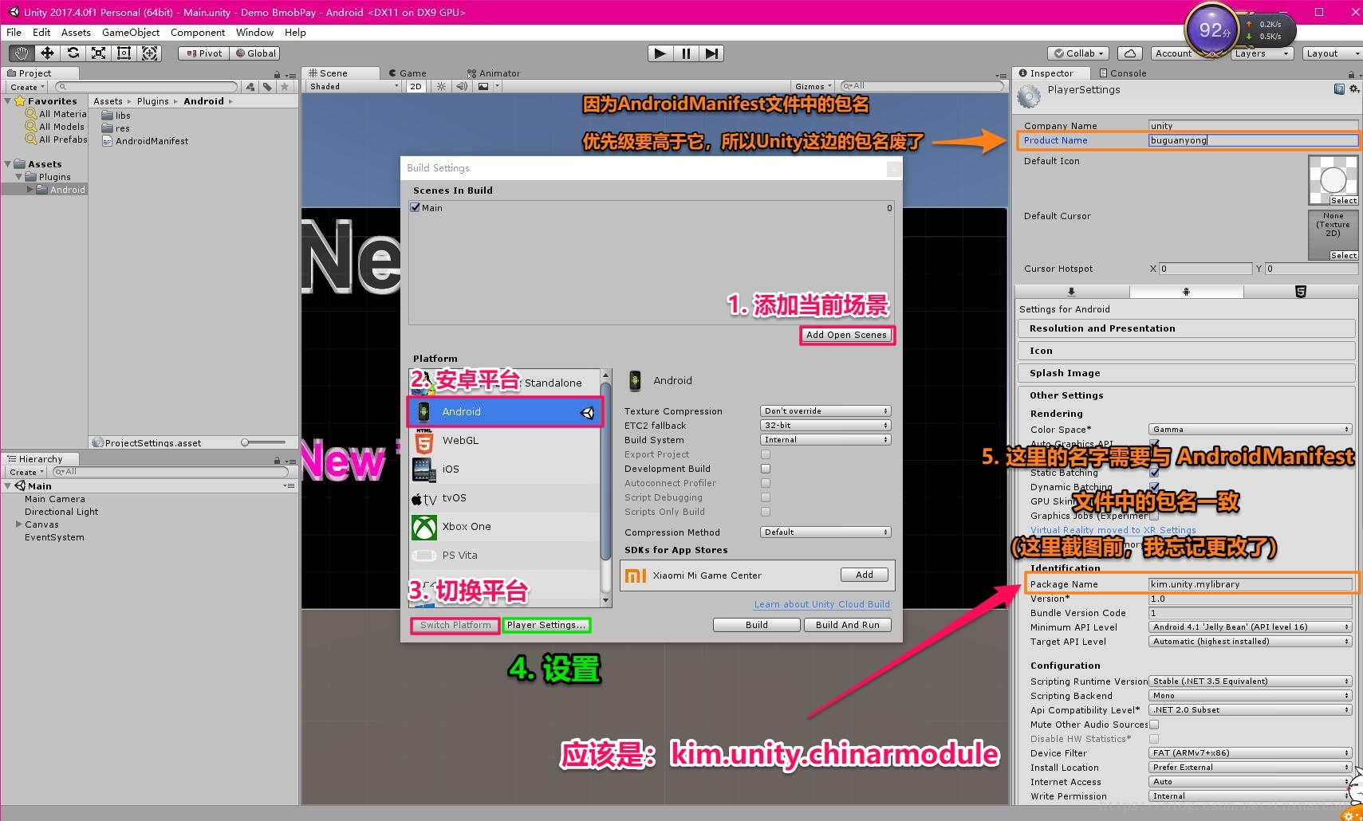Image resolution: width=1363 pixels, height=821 pixels.
Task: Open Texture Compression dropdown
Action: 825,411
